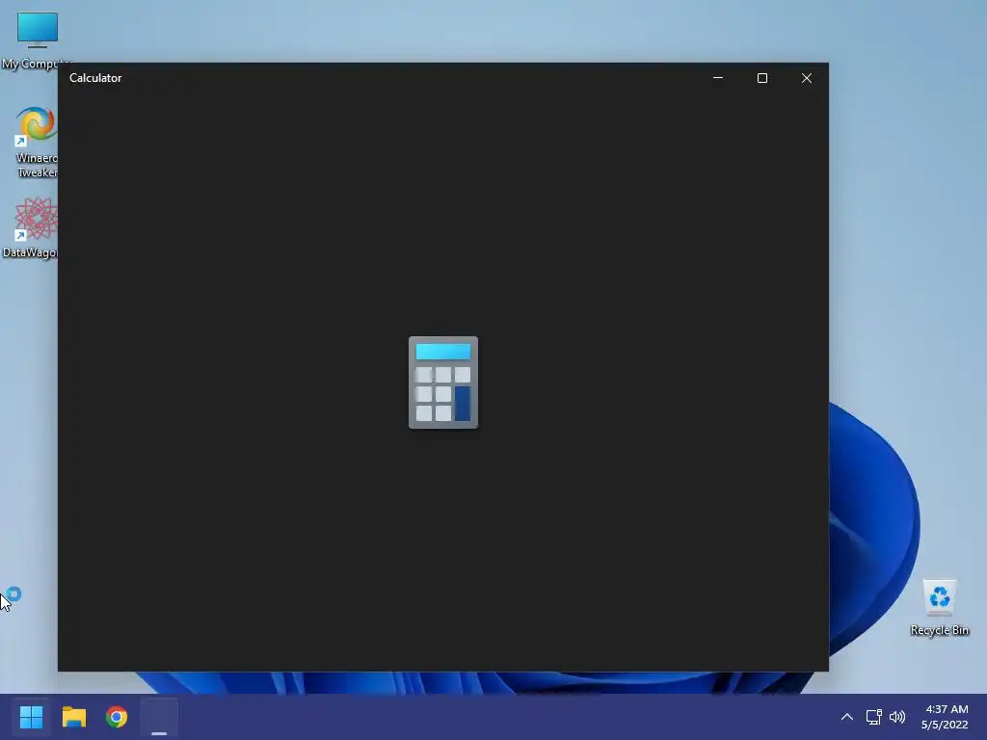Open the network status tray icon
The width and height of the screenshot is (987, 740).
point(873,717)
